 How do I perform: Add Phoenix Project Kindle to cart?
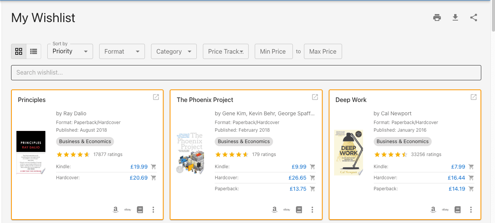[312, 167]
